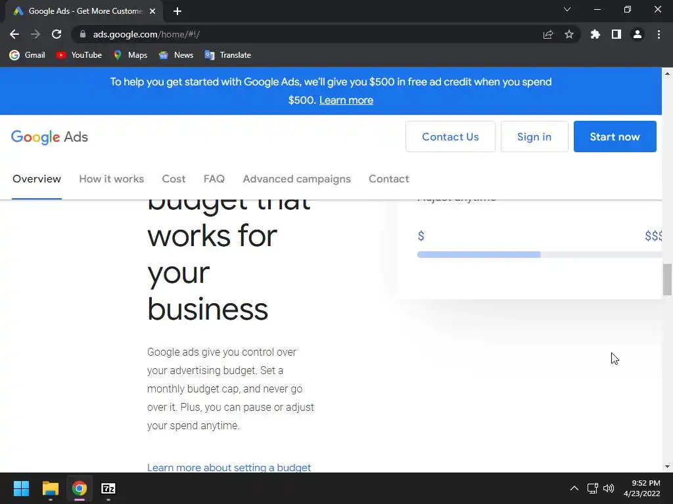Click the Google Ads logo
The width and height of the screenshot is (673, 504).
pos(49,137)
